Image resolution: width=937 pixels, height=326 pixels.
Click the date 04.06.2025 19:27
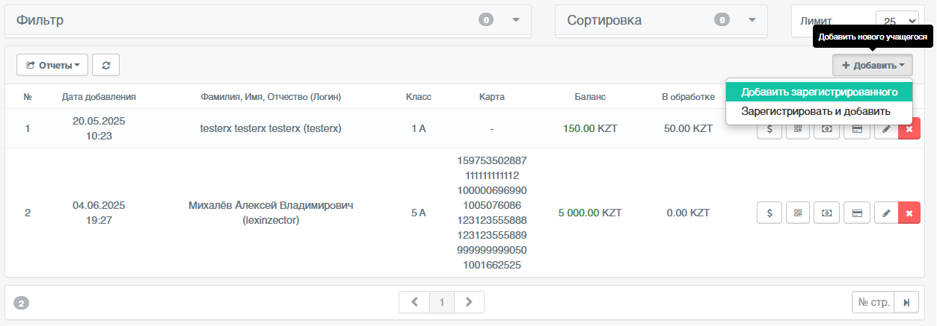click(99, 213)
